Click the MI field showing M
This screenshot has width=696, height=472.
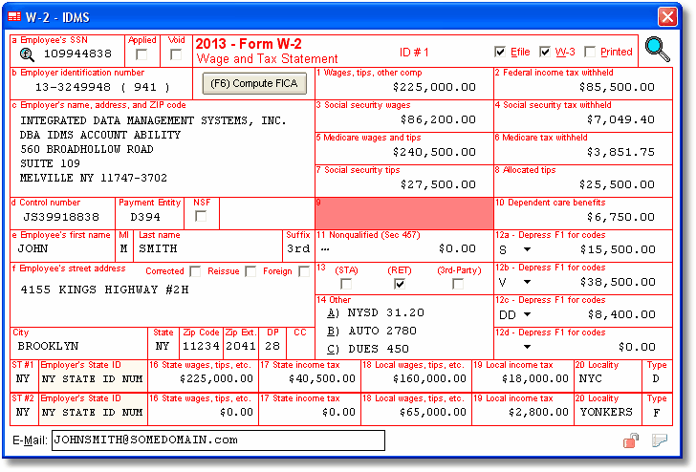pyautogui.click(x=124, y=248)
